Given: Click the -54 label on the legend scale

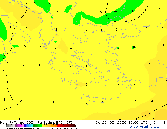Looking at the screenshot, I should (8, 128).
